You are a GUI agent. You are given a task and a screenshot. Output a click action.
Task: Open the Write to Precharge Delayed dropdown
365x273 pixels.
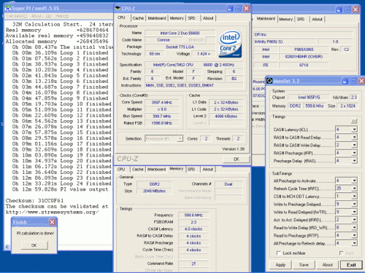coord(354,204)
